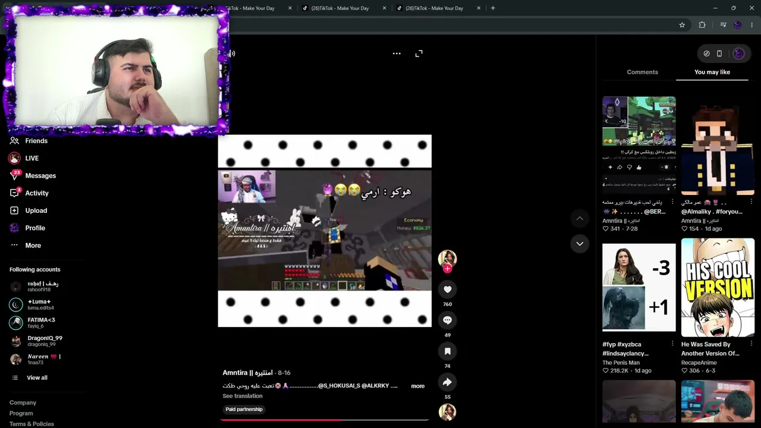761x428 pixels.
Task: Enter fullscreen mode for the video
Action: click(x=419, y=53)
